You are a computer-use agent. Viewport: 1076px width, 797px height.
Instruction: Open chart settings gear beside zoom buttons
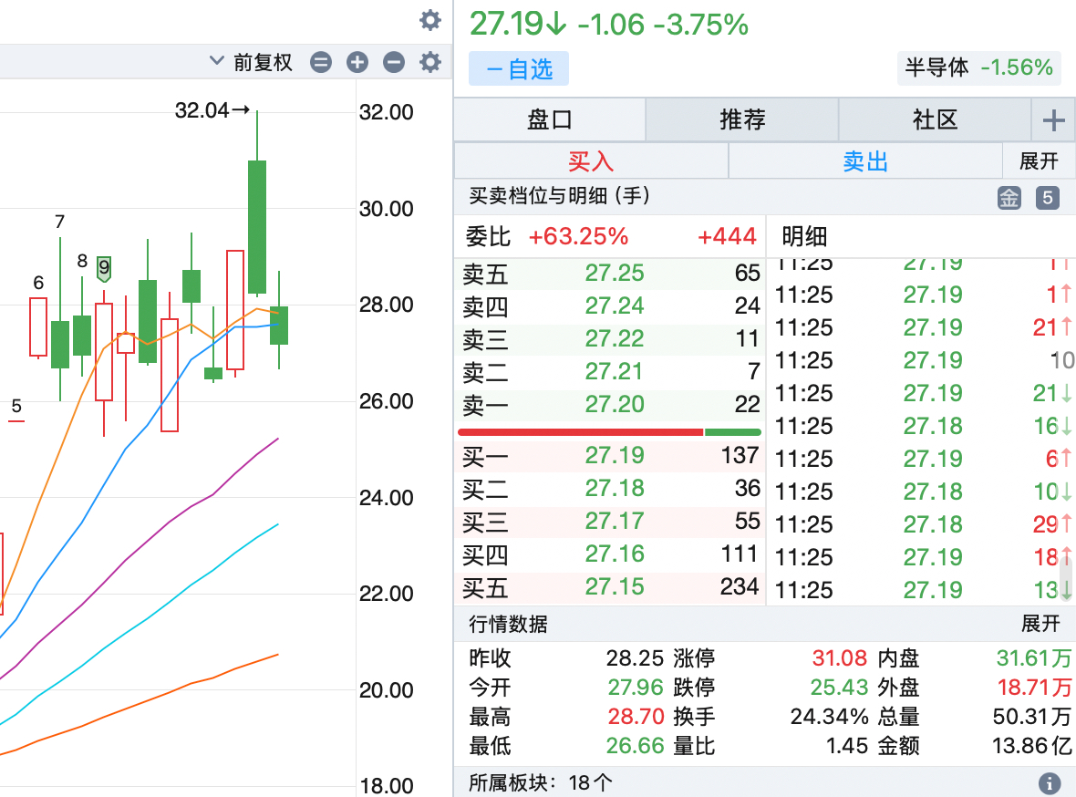pos(429,62)
